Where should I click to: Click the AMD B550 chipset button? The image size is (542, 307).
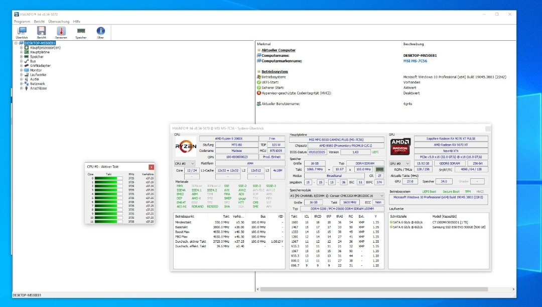[346, 146]
